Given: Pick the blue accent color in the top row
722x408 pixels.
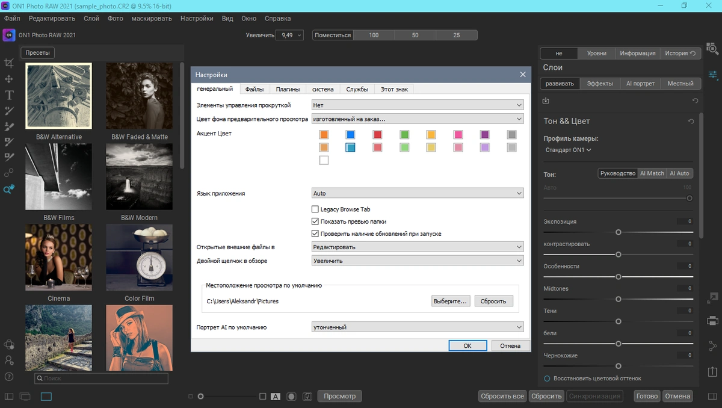Looking at the screenshot, I should click(x=351, y=135).
